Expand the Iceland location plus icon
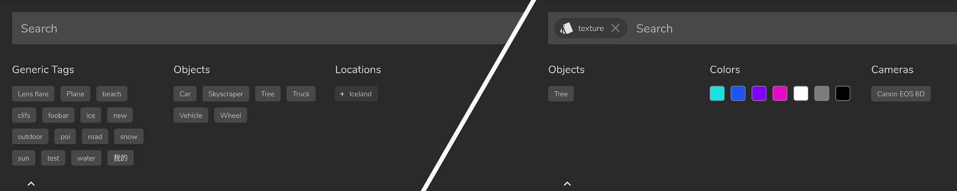Viewport: 957px width, 191px height. point(342,94)
